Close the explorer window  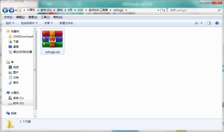217,2
